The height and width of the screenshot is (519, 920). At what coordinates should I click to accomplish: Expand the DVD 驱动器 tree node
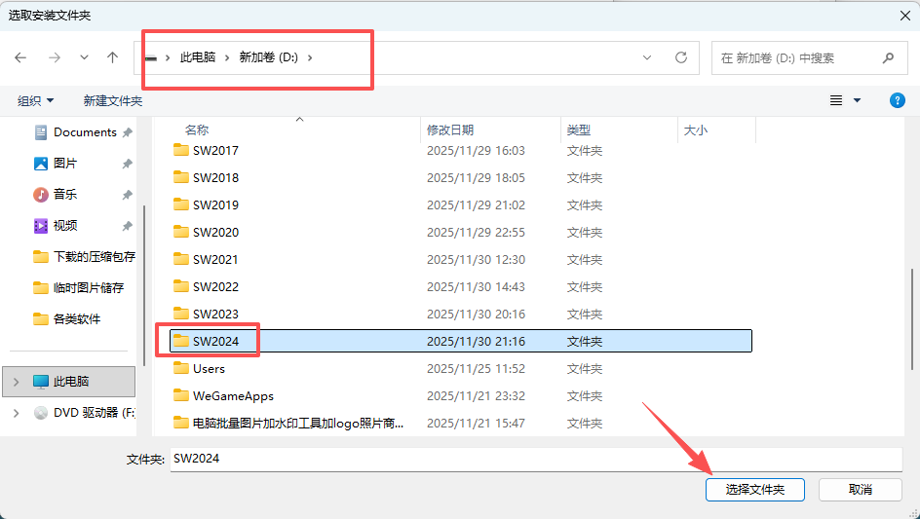click(16, 413)
